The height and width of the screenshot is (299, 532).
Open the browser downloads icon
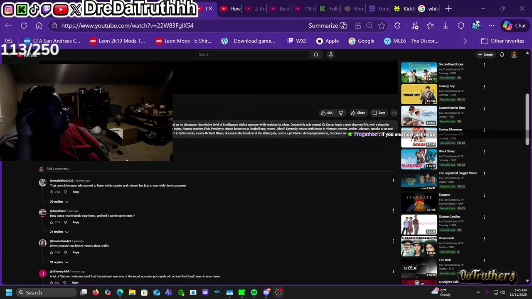(x=446, y=26)
